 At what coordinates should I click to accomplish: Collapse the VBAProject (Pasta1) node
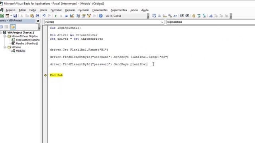(1, 33)
